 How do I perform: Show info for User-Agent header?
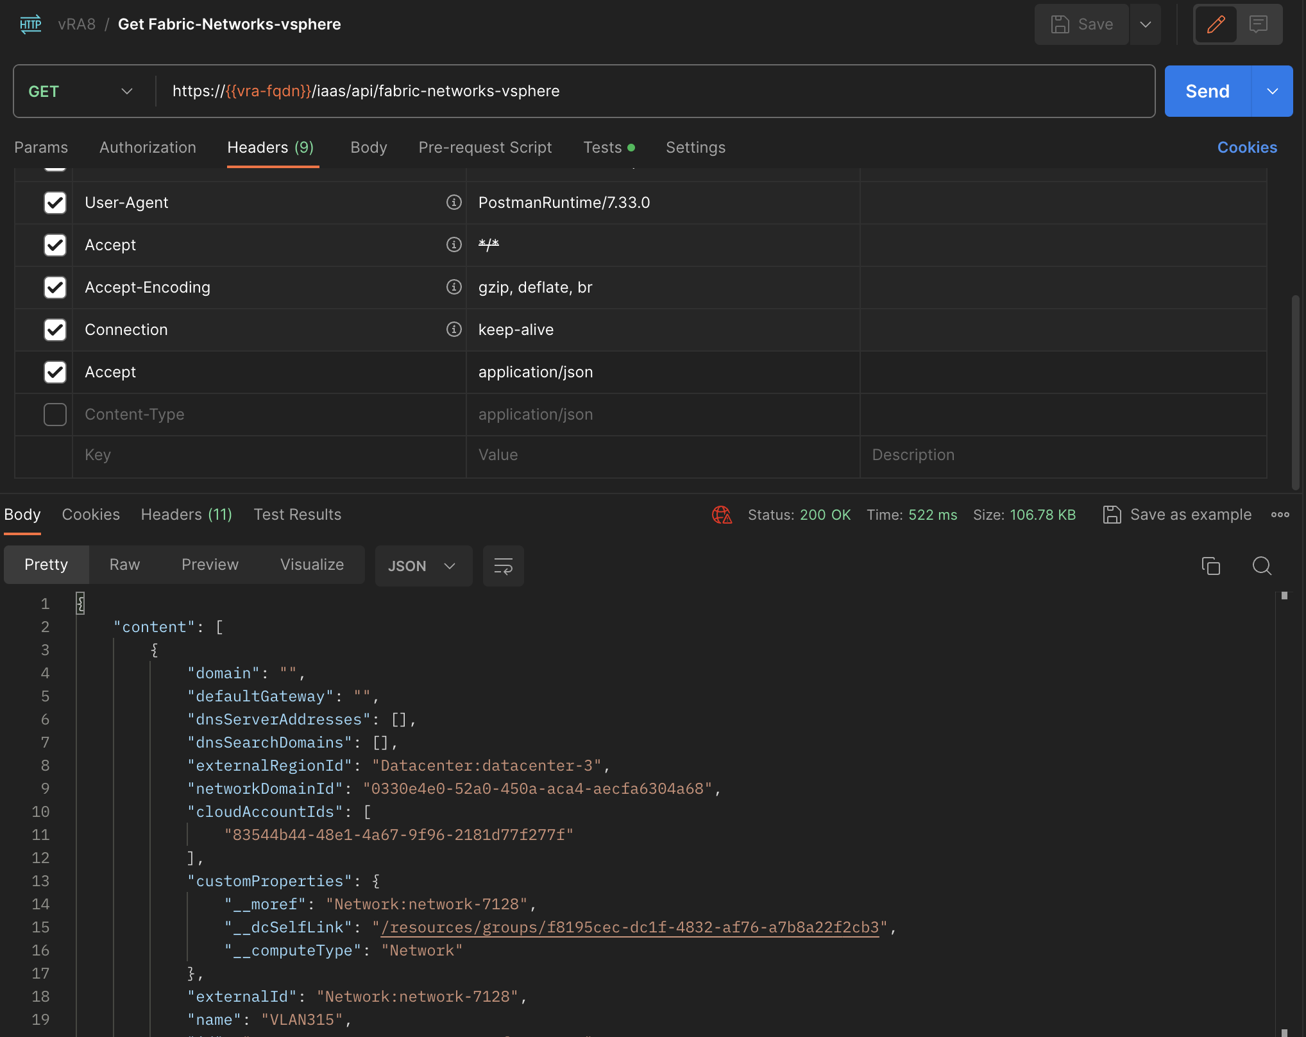pos(454,203)
